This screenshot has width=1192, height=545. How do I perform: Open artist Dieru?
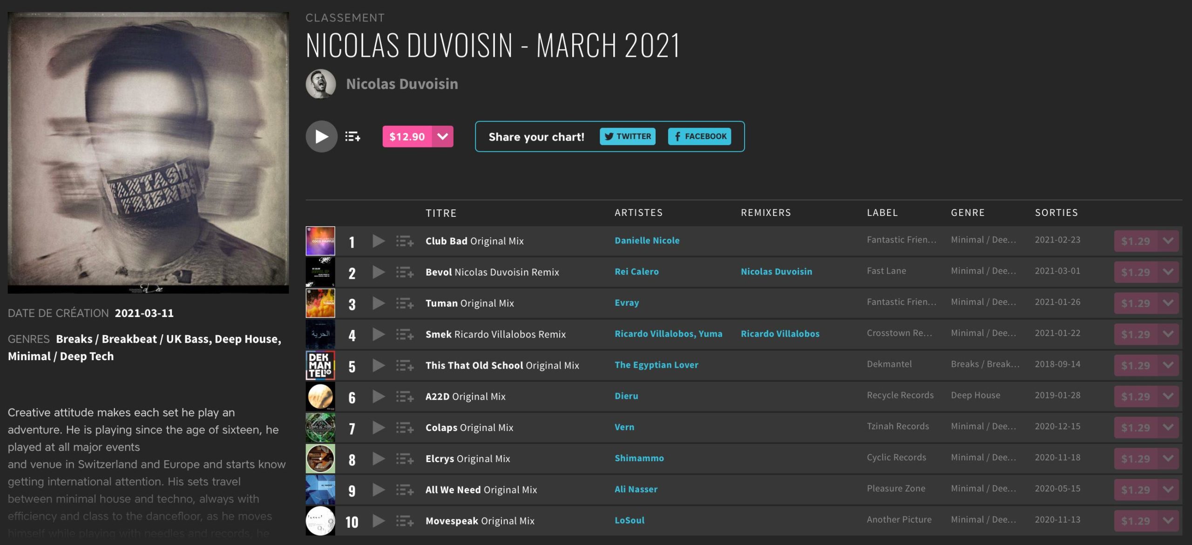tap(626, 396)
